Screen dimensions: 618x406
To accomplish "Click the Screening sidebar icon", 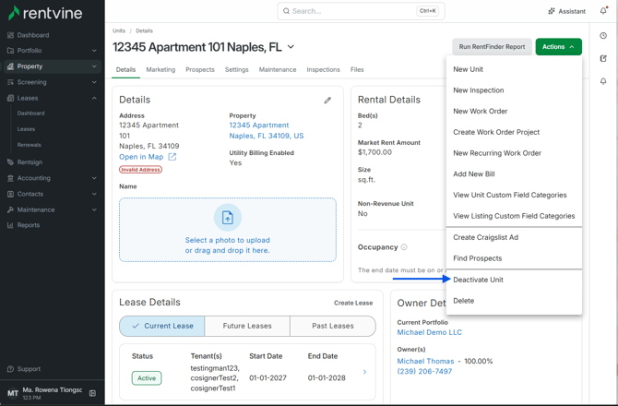I will (11, 82).
